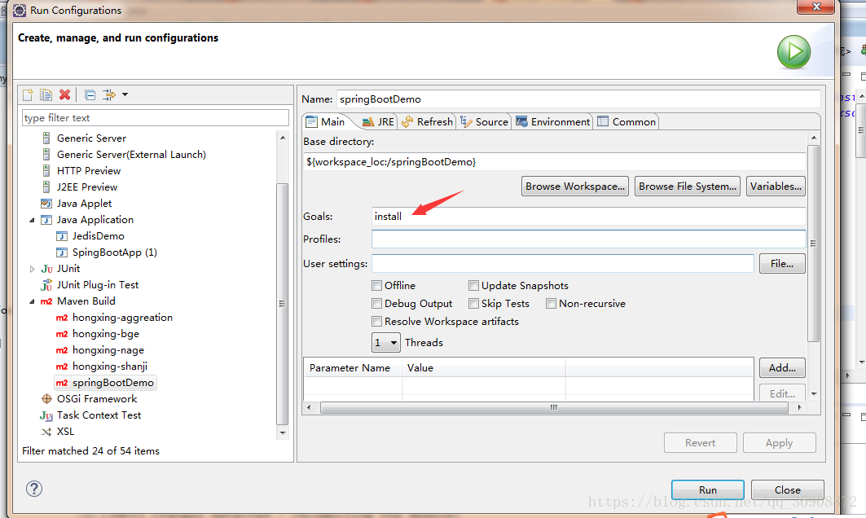Enable the Offline checkbox
The image size is (866, 518).
[376, 286]
